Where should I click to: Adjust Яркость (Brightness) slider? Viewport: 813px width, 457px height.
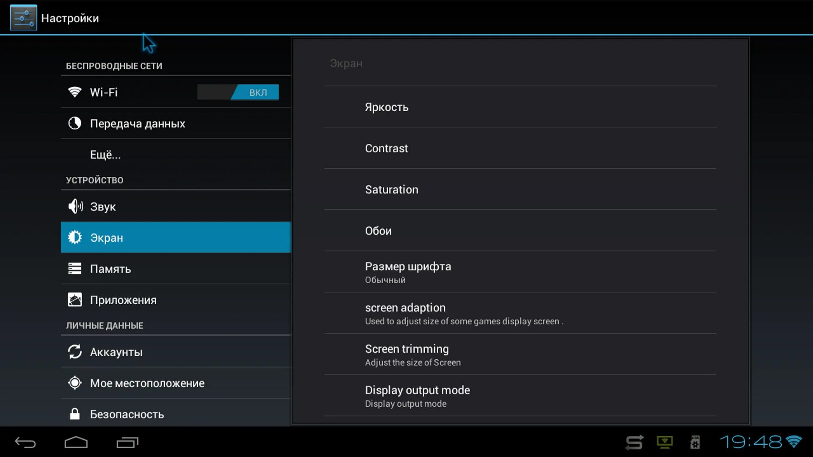(x=387, y=107)
